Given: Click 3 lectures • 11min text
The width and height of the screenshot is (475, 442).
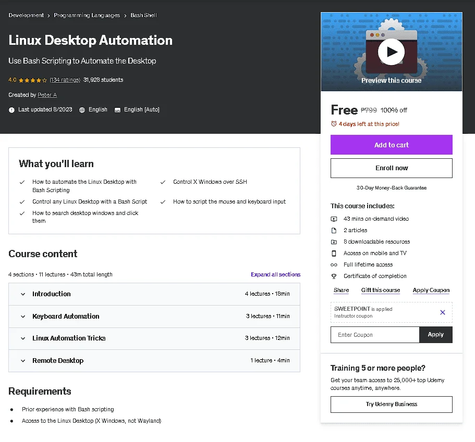Looking at the screenshot, I should [268, 316].
